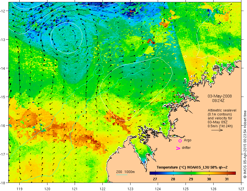Click the IMOS copyright timestamp text
This screenshot has width=247, height=191.
click(x=245, y=144)
